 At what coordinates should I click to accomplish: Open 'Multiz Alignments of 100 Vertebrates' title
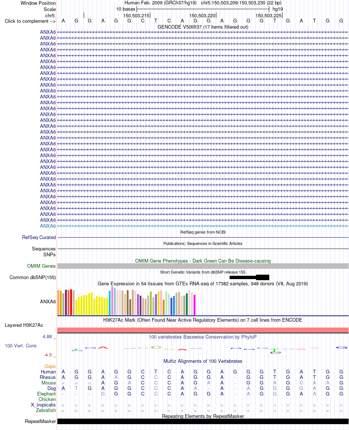coord(203,361)
